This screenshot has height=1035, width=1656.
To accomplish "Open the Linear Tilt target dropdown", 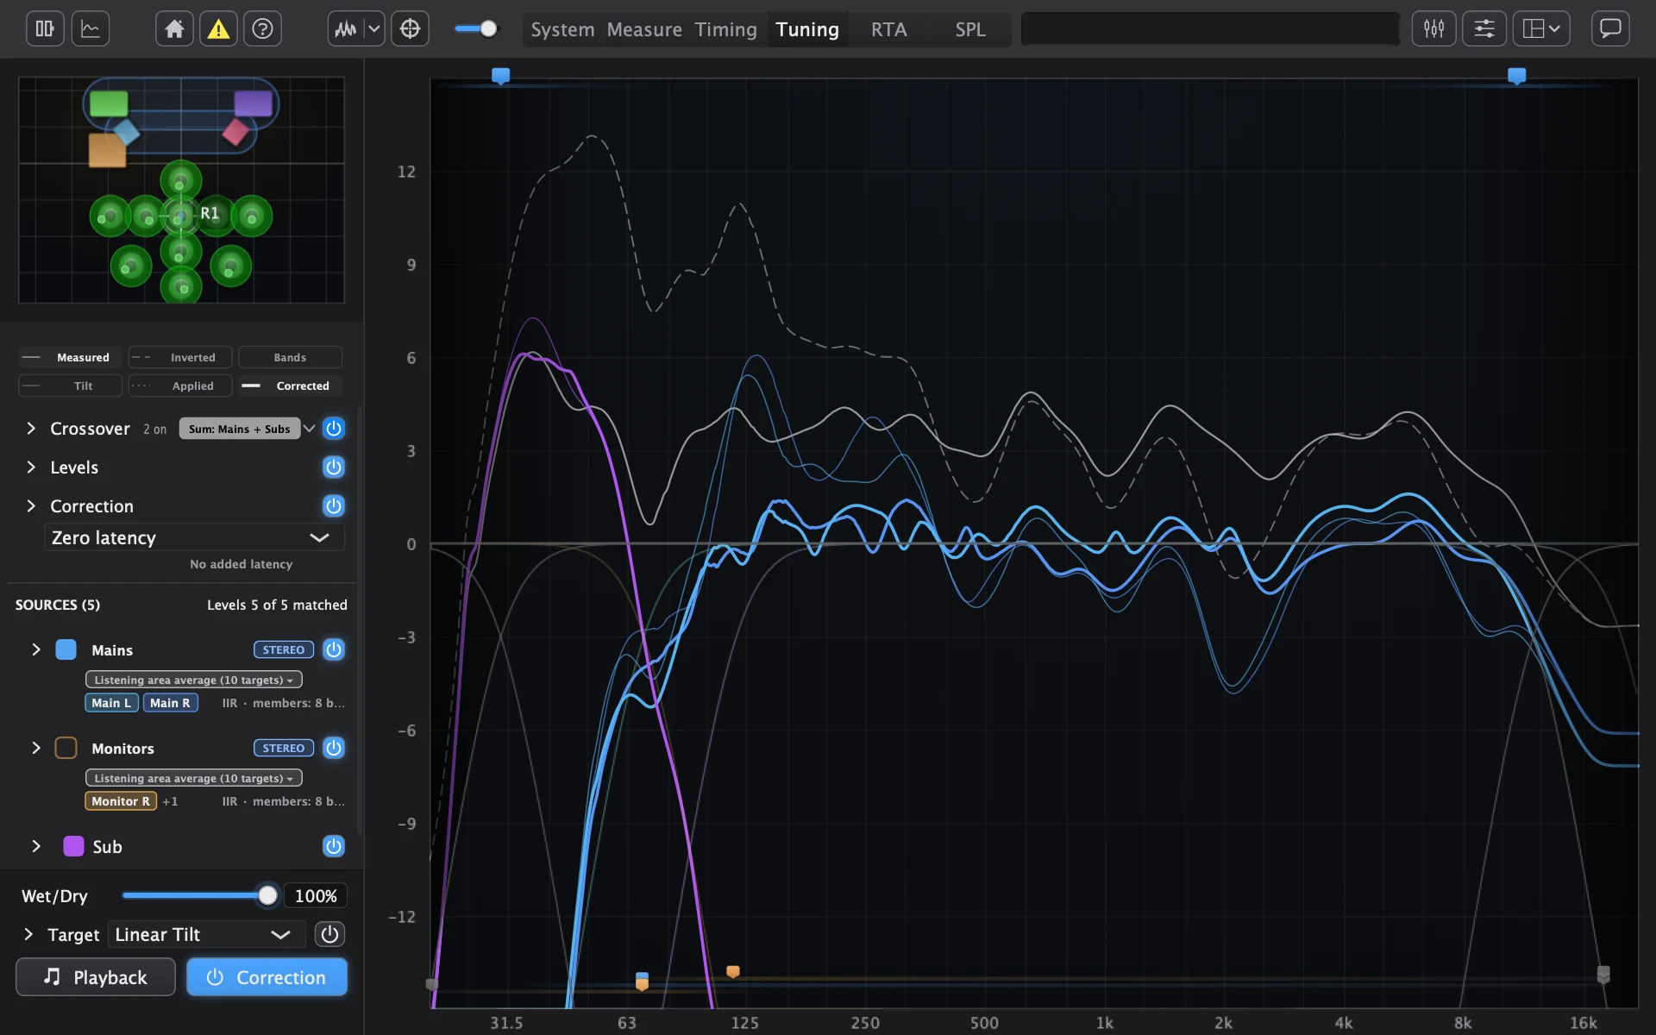I will point(206,934).
